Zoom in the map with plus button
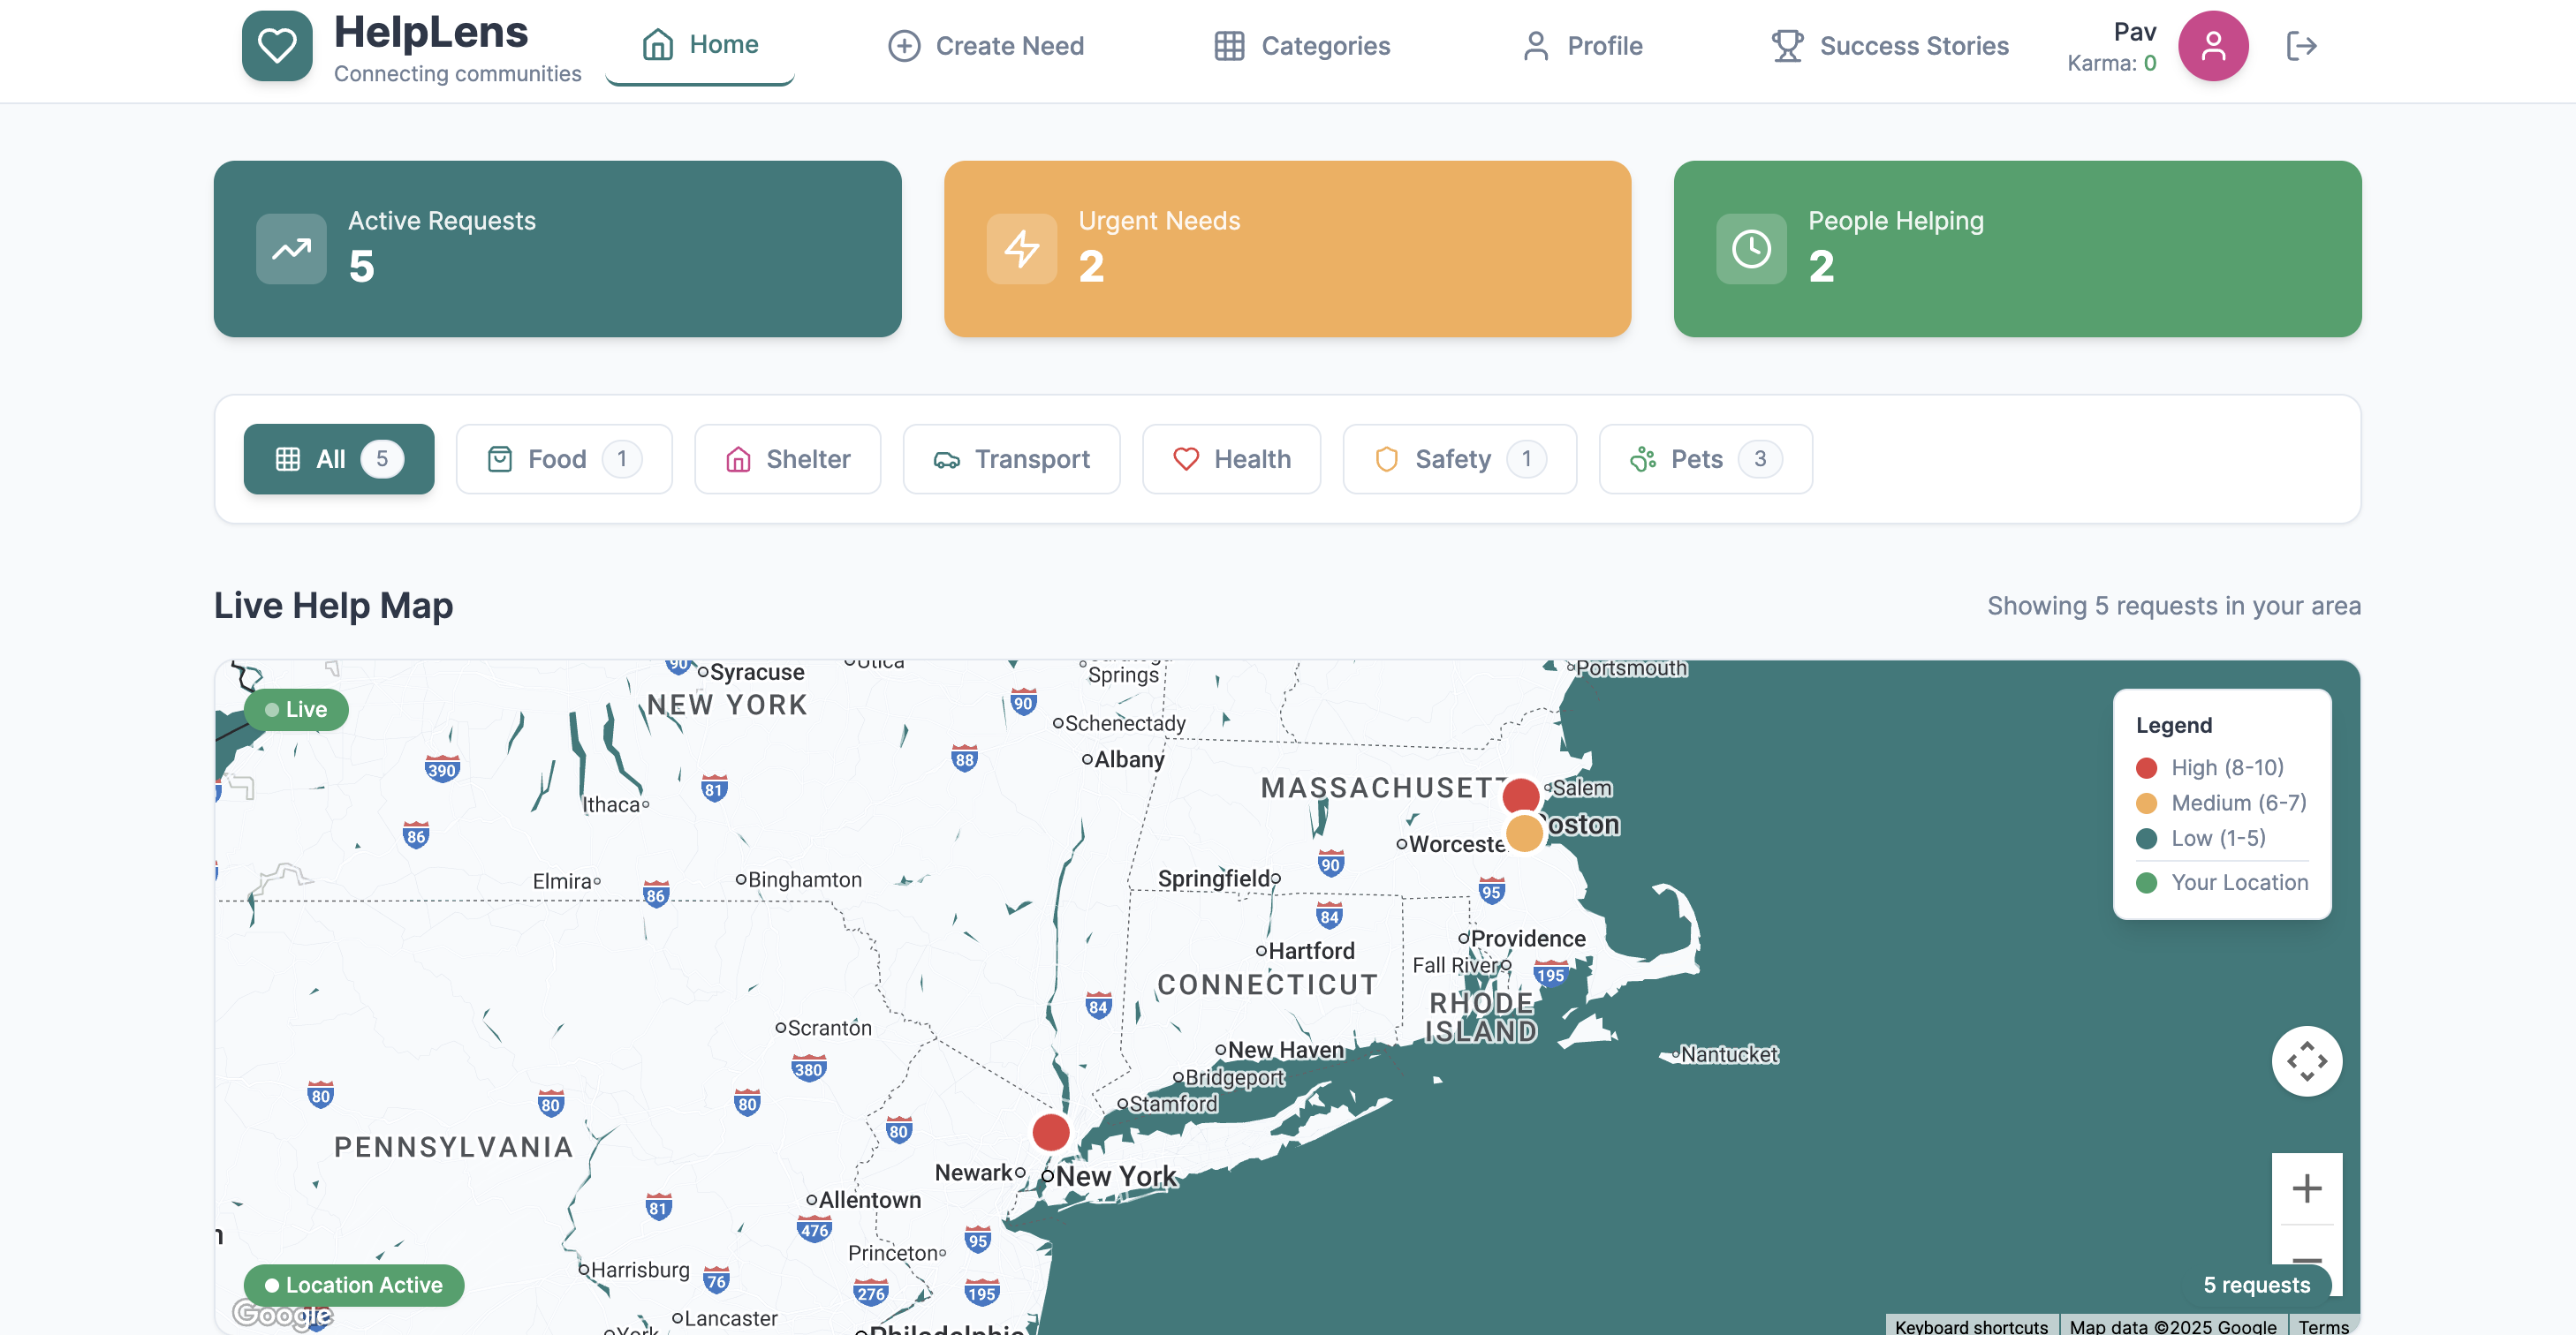Image resolution: width=2576 pixels, height=1335 pixels. (2306, 1188)
